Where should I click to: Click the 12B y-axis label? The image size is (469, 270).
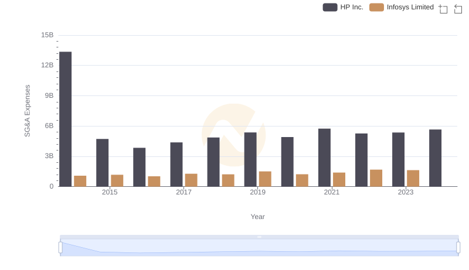coord(47,65)
